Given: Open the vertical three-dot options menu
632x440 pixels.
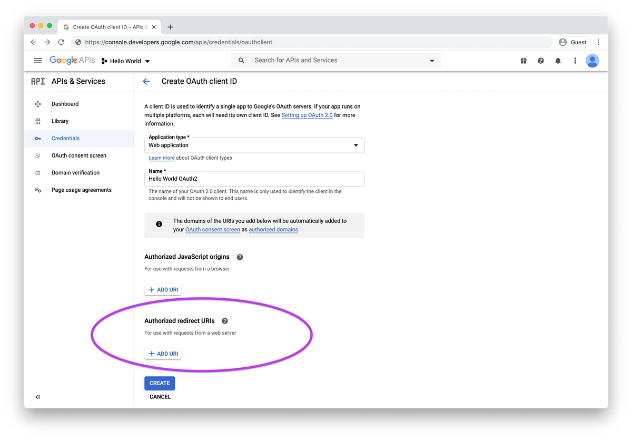Looking at the screenshot, I should 575,60.
